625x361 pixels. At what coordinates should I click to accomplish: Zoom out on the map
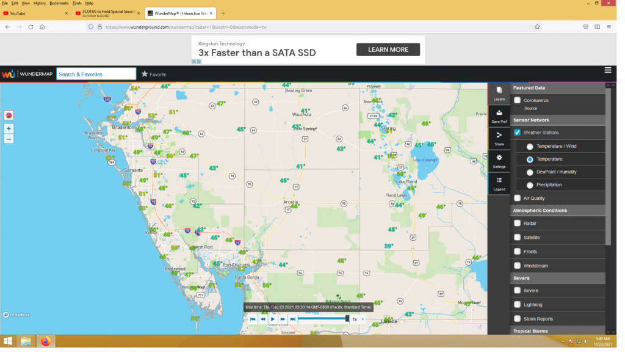coord(9,139)
